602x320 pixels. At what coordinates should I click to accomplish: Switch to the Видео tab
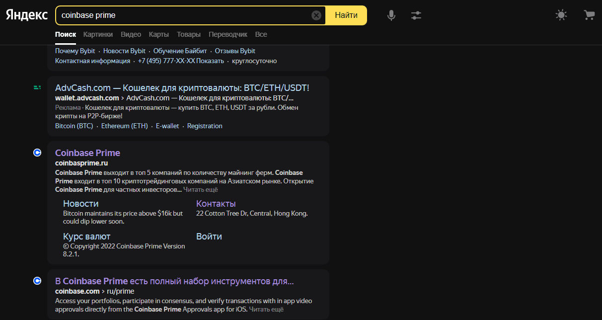pos(131,34)
